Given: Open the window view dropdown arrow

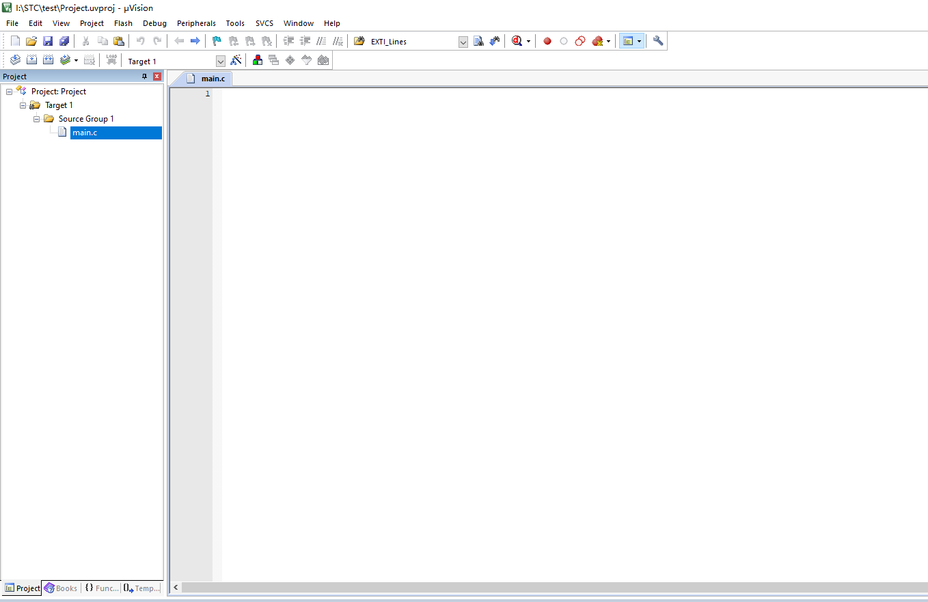Looking at the screenshot, I should coord(639,41).
